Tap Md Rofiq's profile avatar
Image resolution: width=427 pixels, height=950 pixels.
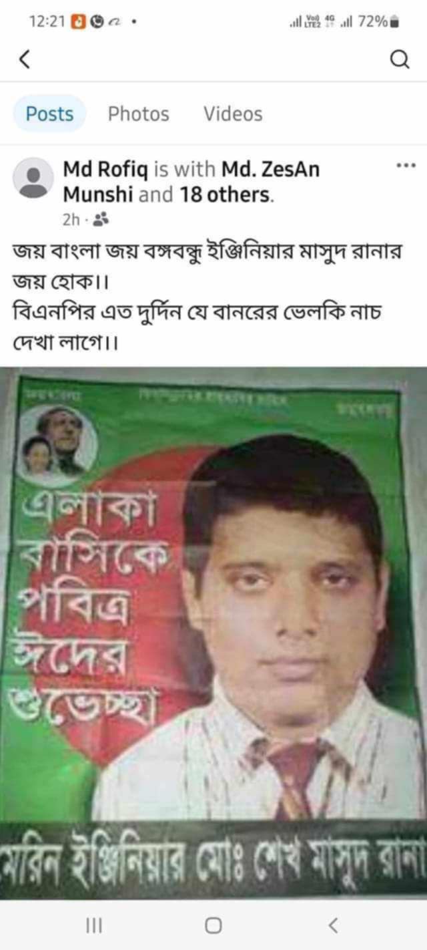33,178
